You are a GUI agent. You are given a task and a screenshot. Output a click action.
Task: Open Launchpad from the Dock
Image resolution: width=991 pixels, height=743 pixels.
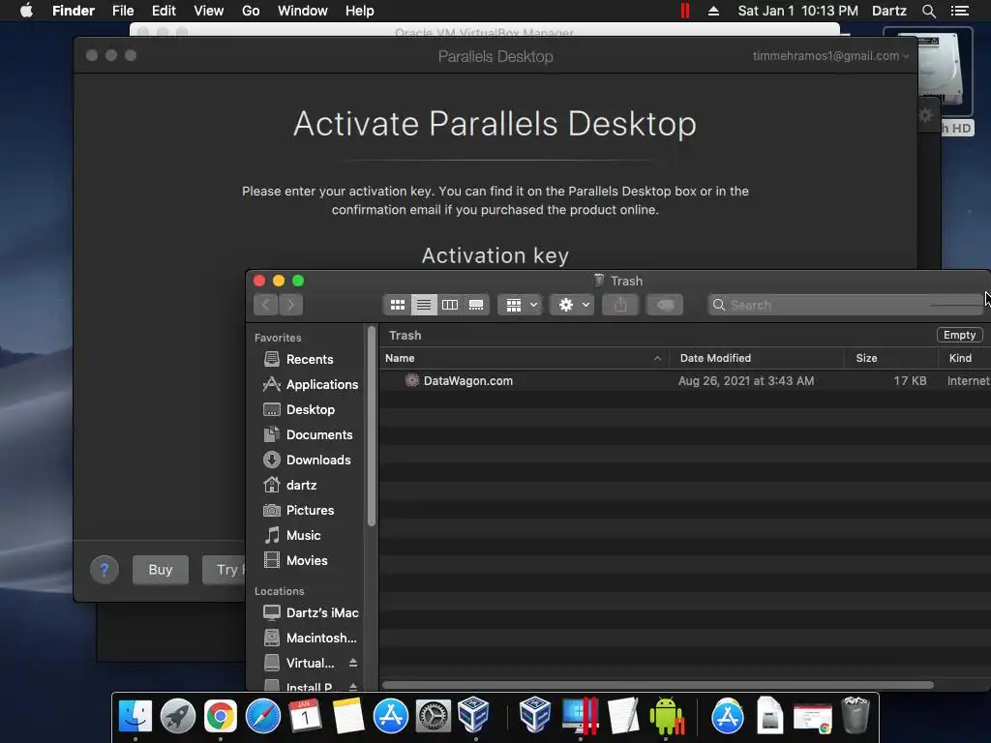pos(178,717)
